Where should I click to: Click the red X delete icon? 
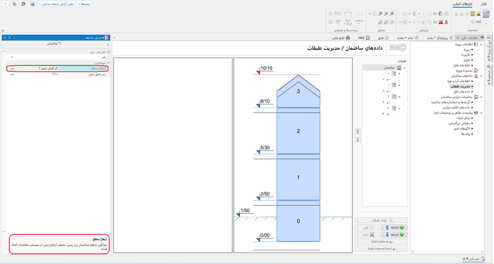(440, 22)
